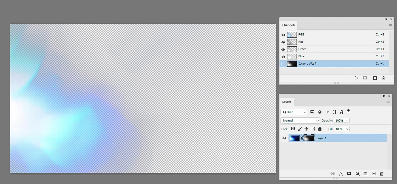The image size is (397, 184).
Task: Add layer mask icon in Layers panel
Action: 349,174
